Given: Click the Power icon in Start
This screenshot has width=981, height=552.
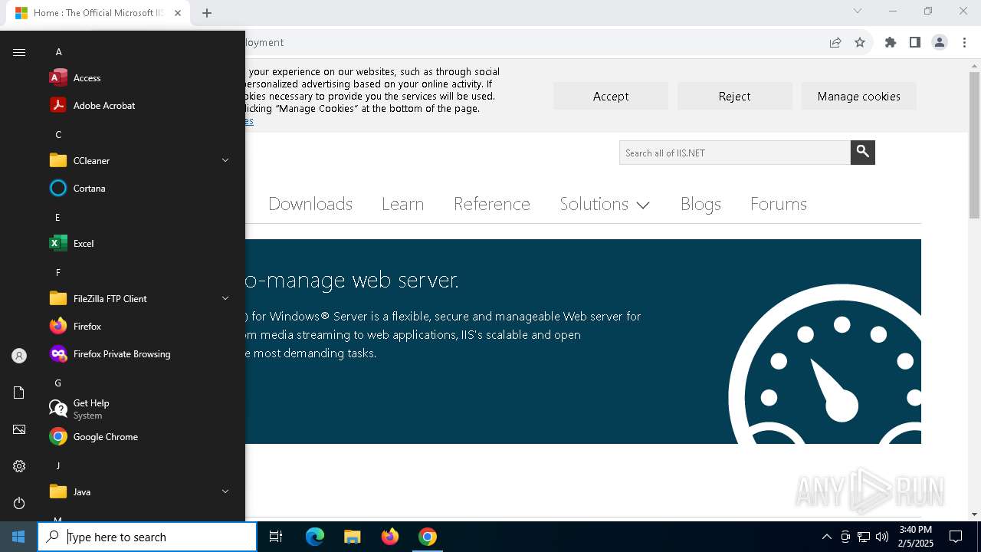Looking at the screenshot, I should pos(19,503).
